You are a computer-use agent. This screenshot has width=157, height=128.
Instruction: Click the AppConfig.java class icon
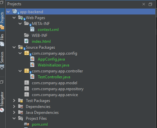[32, 59]
